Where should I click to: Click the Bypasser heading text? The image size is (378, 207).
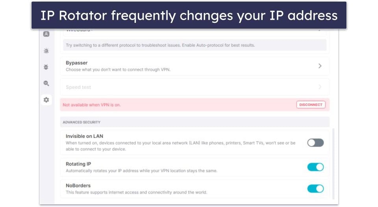click(76, 63)
